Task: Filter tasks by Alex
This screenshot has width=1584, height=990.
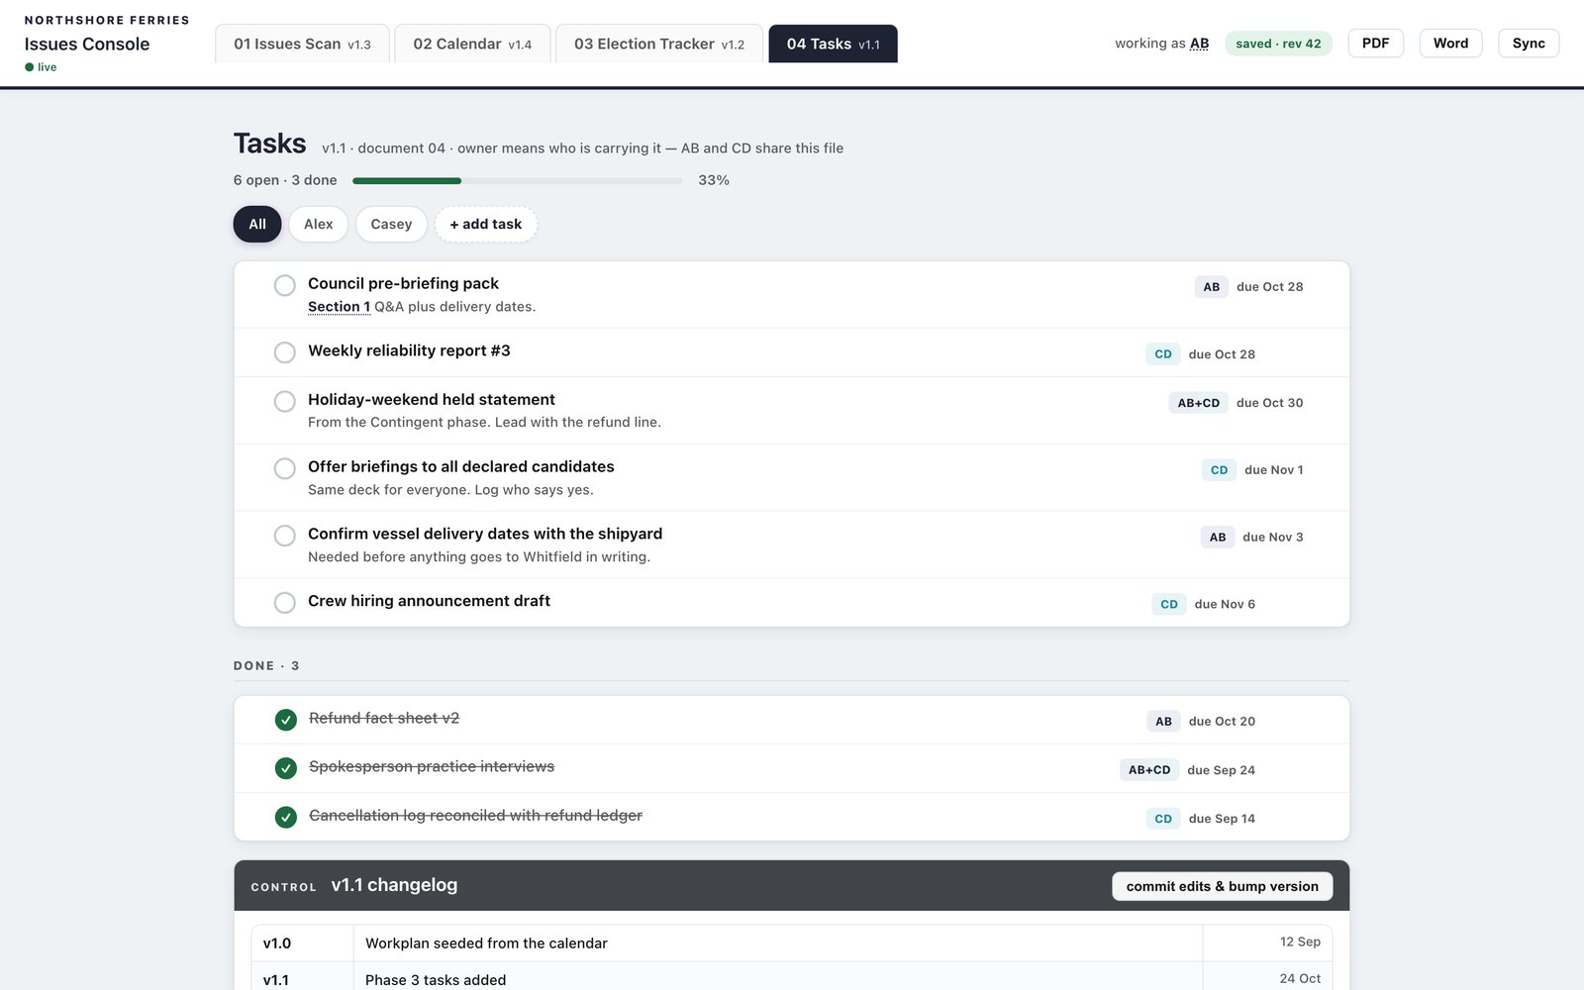Action: [x=319, y=225]
